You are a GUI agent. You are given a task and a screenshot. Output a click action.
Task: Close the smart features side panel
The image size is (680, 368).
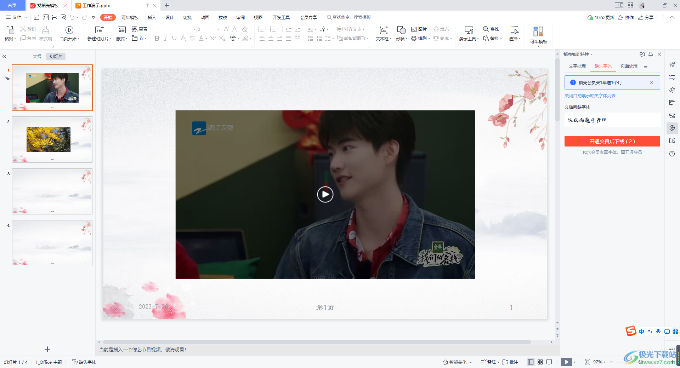pyautogui.click(x=659, y=54)
